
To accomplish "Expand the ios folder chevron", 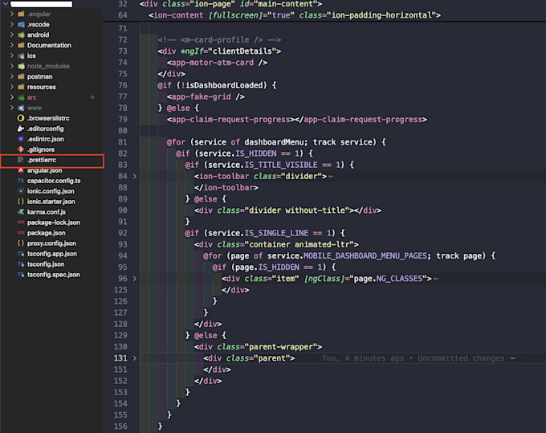I will tap(12, 55).
